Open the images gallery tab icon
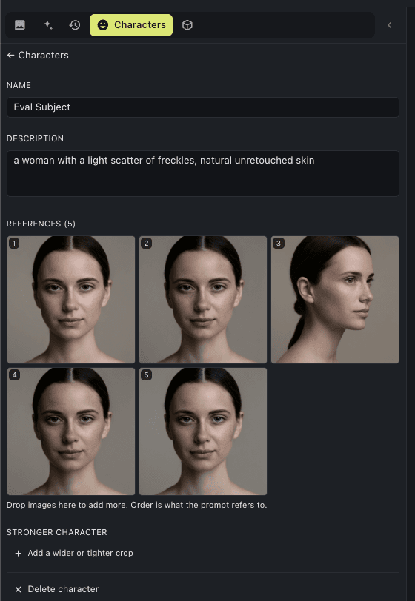The width and height of the screenshot is (415, 601). click(x=20, y=25)
